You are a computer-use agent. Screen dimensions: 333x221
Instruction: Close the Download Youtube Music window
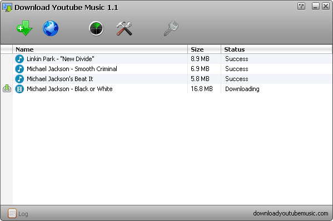coord(326,6)
